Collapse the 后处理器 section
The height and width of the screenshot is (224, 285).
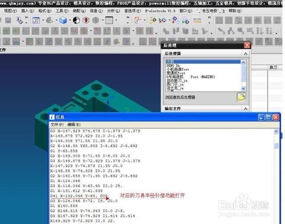245,53
